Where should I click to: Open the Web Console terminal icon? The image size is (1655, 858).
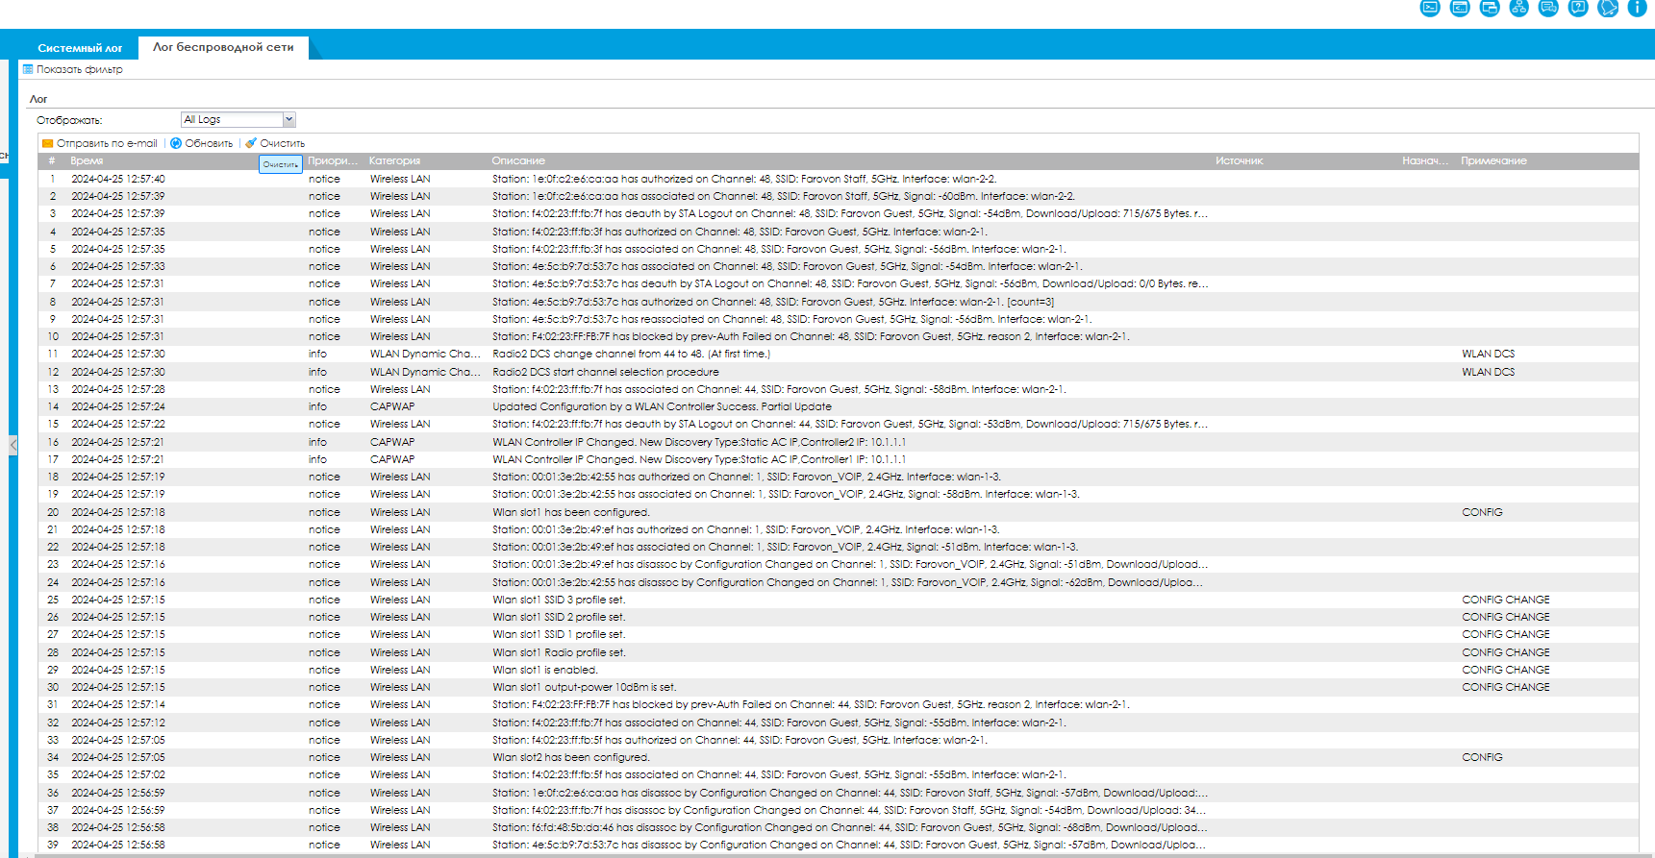pos(1430,9)
